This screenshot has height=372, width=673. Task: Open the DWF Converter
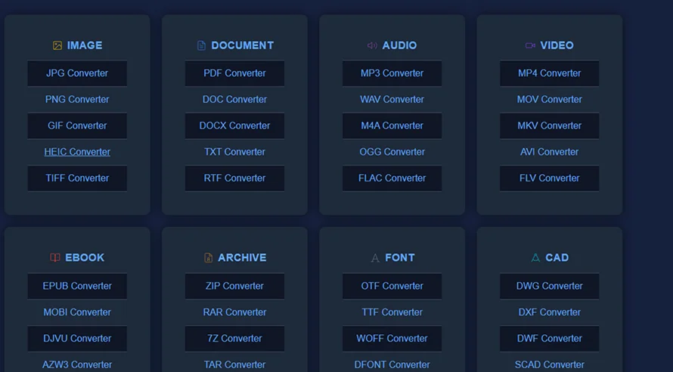(x=550, y=339)
